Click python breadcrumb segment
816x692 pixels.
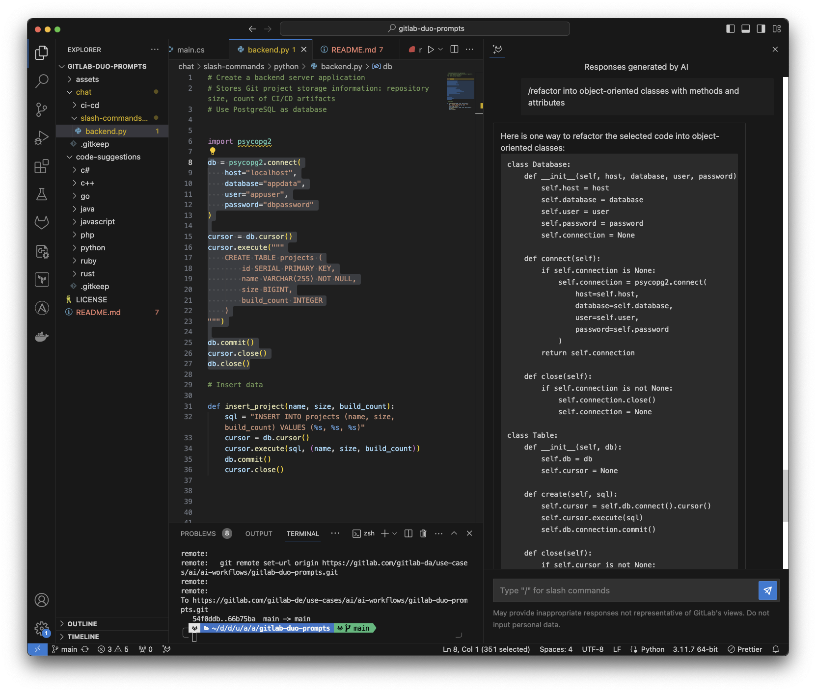(286, 66)
